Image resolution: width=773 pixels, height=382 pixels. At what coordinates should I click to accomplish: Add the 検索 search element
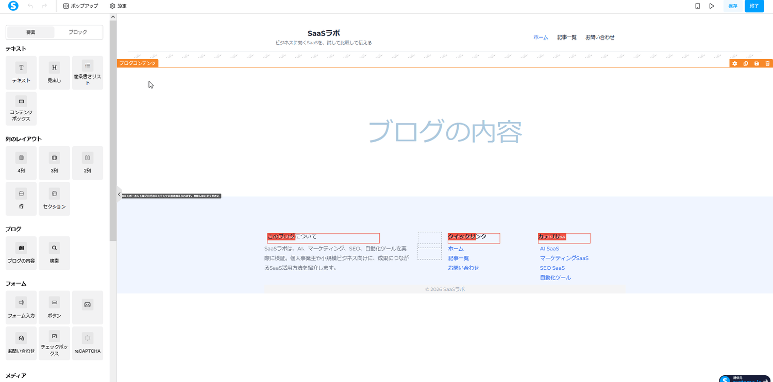point(54,253)
